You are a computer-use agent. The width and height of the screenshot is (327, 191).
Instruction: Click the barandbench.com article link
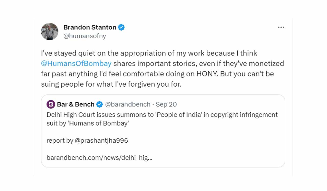tap(99, 157)
